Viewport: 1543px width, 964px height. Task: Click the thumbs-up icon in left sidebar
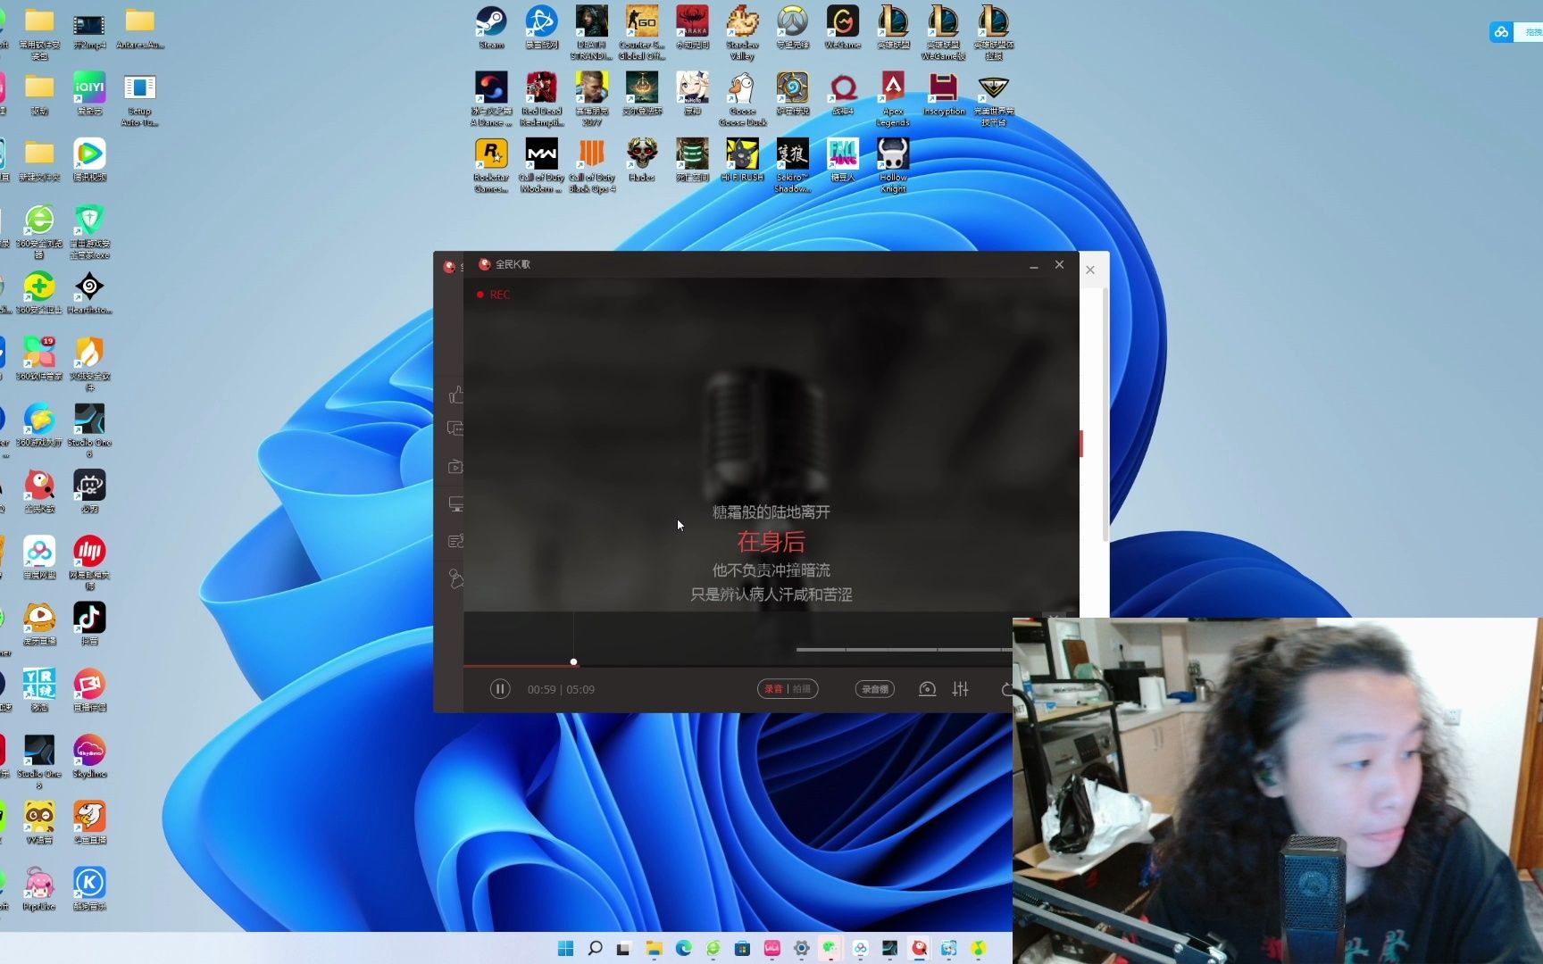[456, 395]
